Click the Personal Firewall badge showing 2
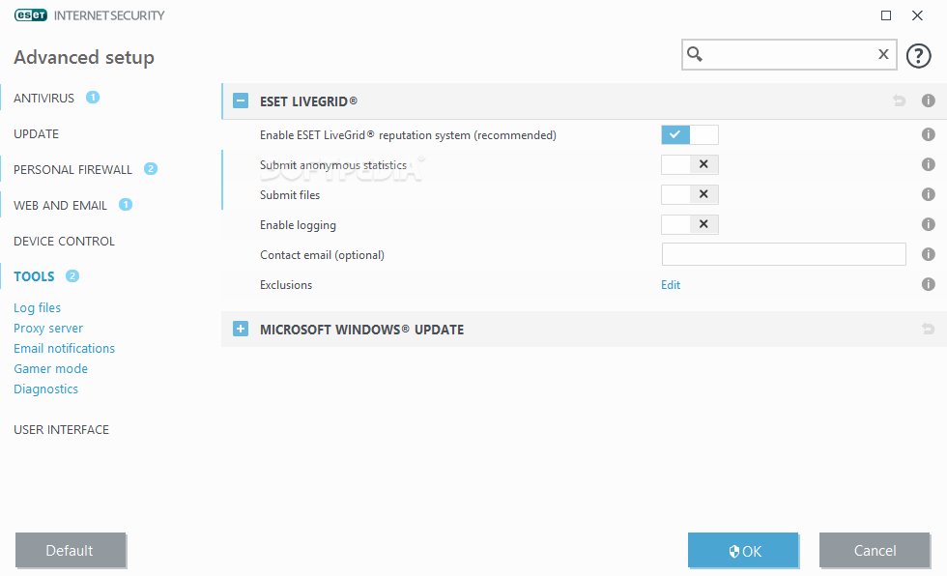This screenshot has height=576, width=947. point(151,169)
